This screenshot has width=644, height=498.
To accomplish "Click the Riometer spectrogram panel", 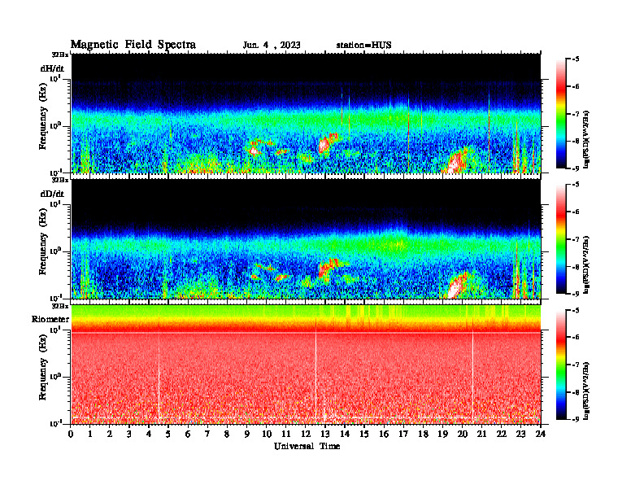I will pyautogui.click(x=306, y=365).
